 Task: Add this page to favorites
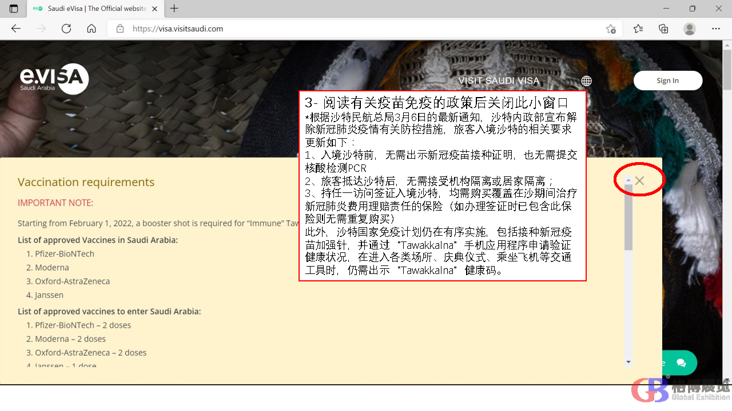click(x=611, y=29)
